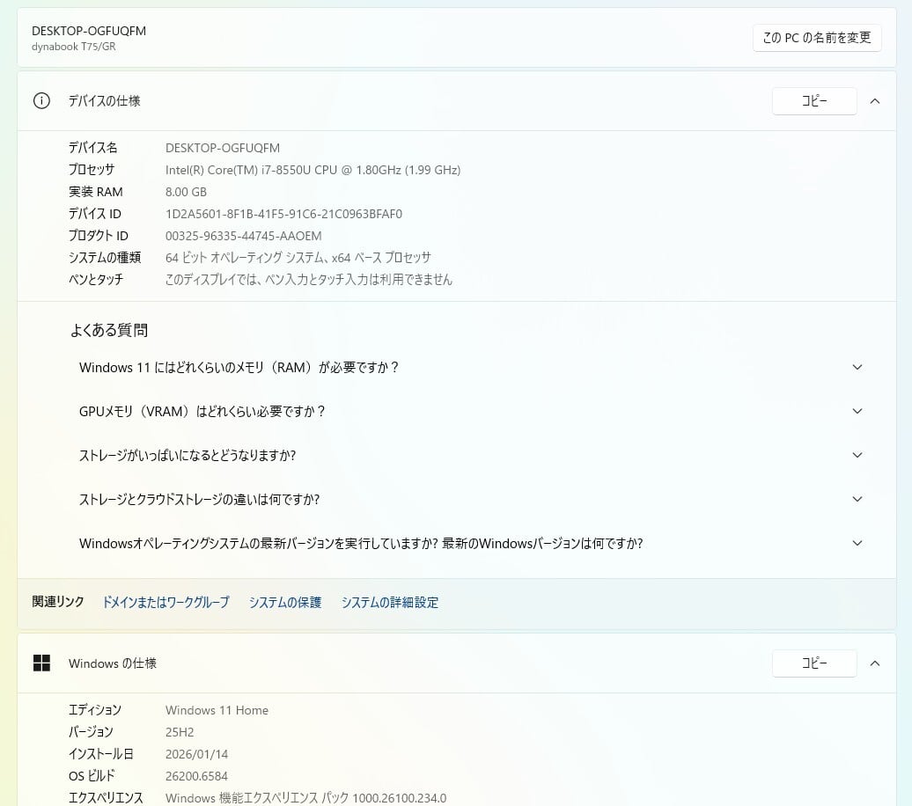This screenshot has height=806, width=912.
Task: Copy Windows specs with the Windows の仕様 コピー button
Action: point(813,663)
